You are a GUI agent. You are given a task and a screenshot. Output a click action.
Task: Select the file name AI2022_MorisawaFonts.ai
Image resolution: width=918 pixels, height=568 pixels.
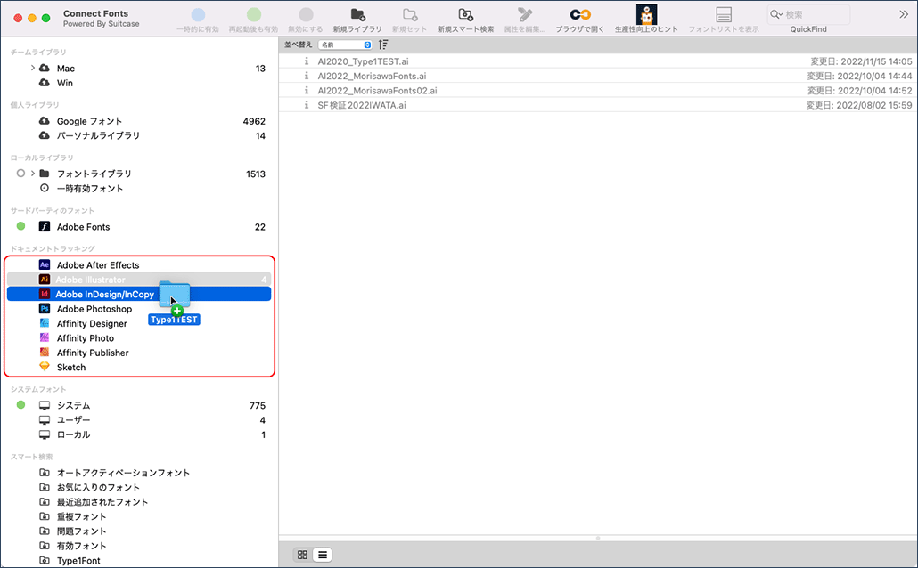point(372,76)
